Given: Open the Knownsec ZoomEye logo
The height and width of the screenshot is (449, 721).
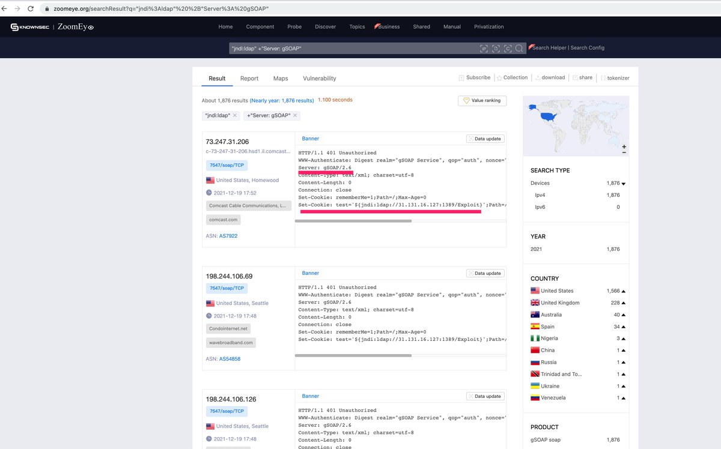Looking at the screenshot, I should (52, 27).
